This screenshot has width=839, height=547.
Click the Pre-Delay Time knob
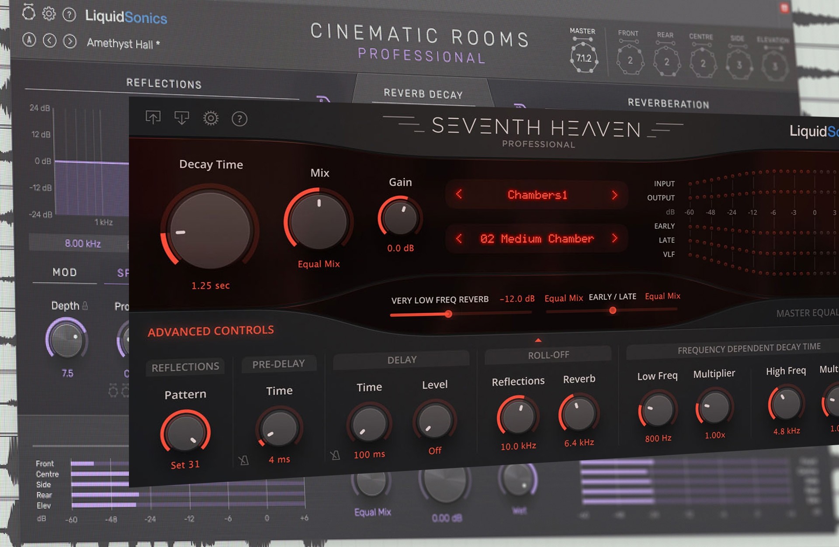(x=279, y=428)
